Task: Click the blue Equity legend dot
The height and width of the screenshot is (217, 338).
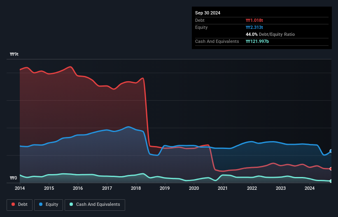Action: click(x=41, y=204)
